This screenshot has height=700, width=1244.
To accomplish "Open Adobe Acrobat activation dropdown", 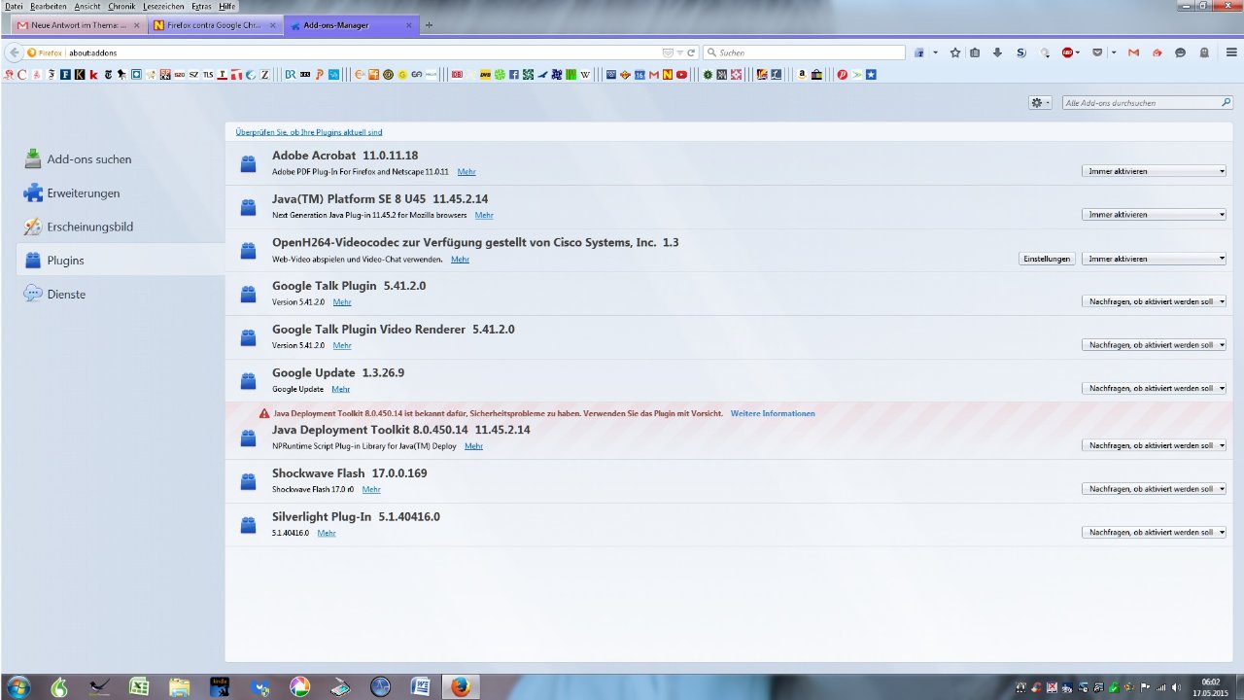I will pos(1154,171).
